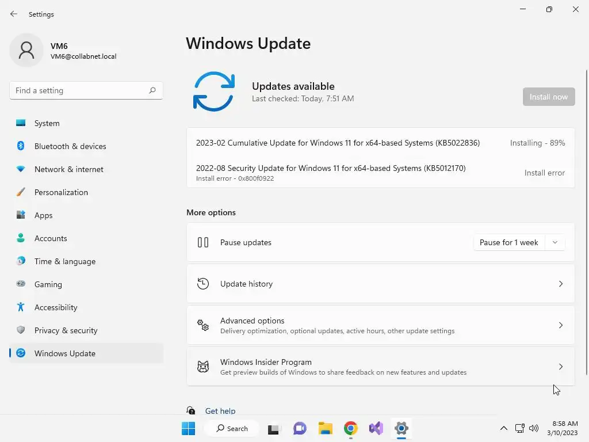Screen dimensions: 589x442
Task: Click the Pause updates pause icon
Action: [203, 242]
